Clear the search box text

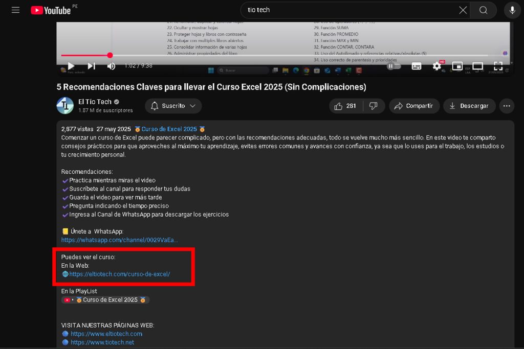pyautogui.click(x=463, y=10)
